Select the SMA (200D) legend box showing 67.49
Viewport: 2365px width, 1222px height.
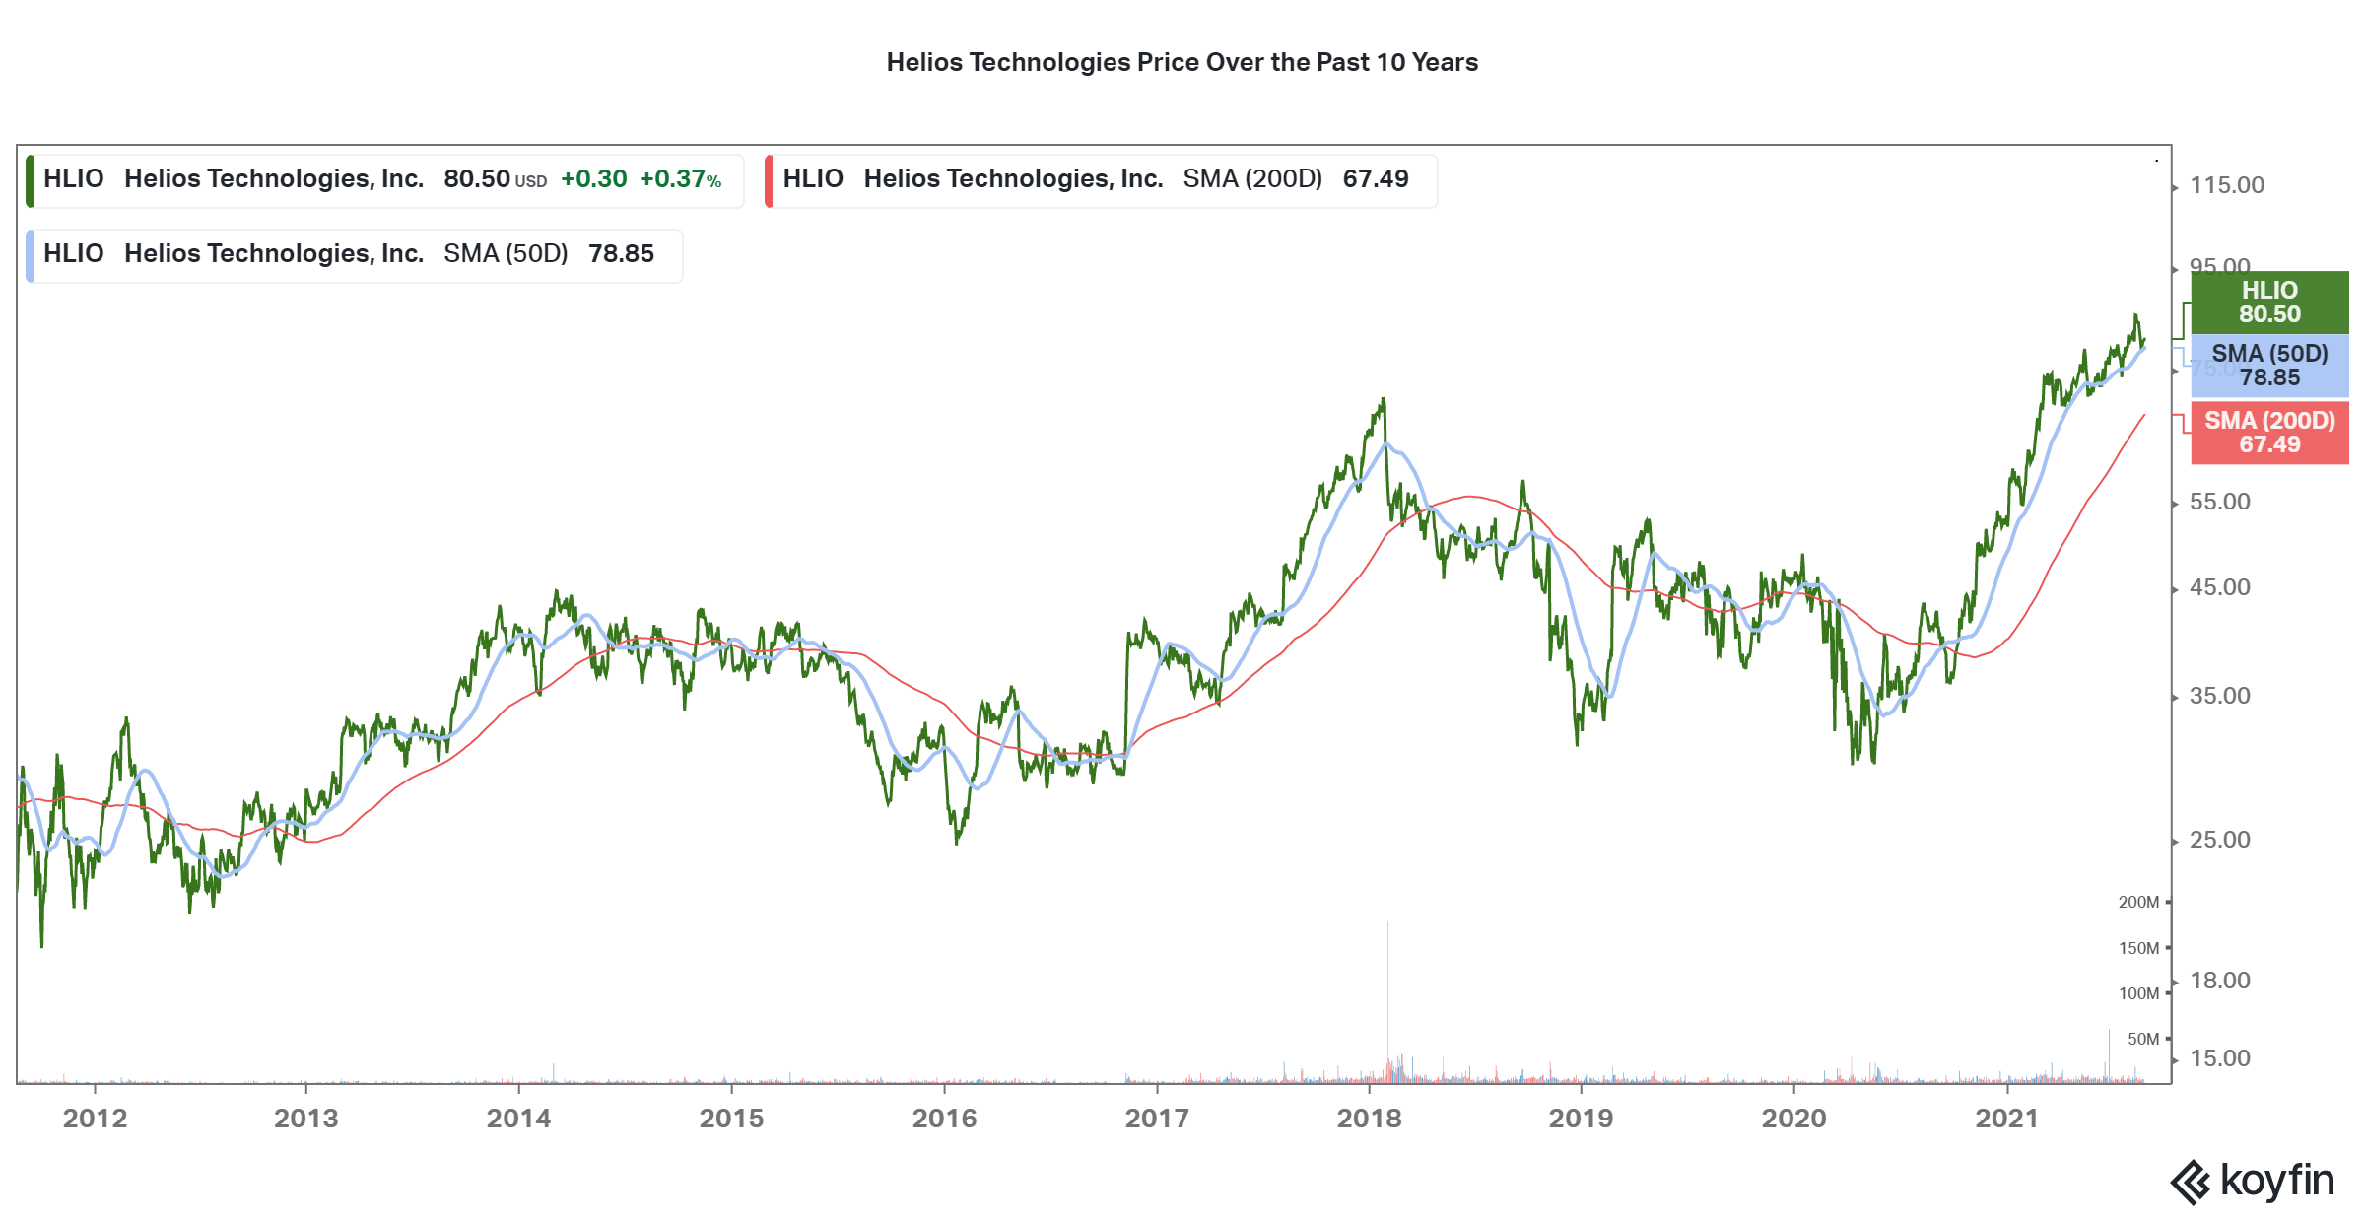(1102, 180)
